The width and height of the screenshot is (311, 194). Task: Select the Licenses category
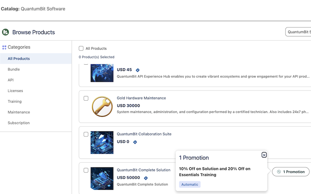point(15,91)
